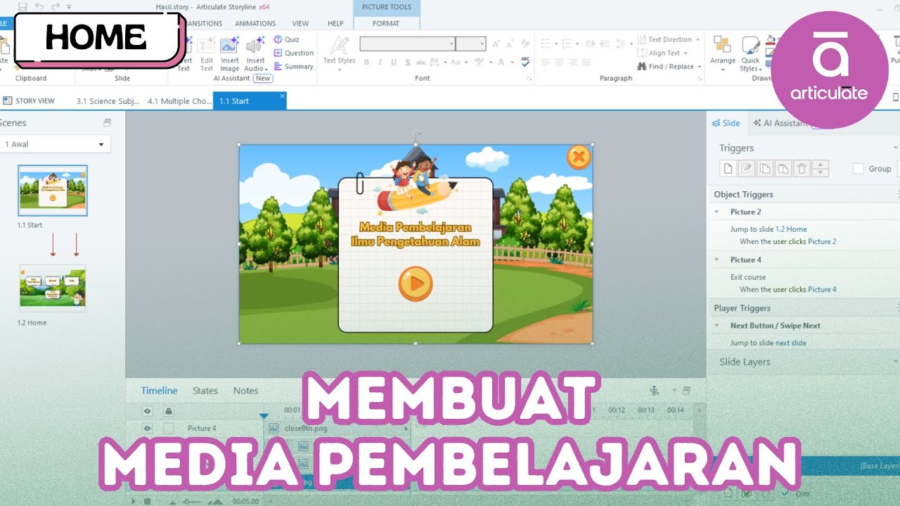Image resolution: width=900 pixels, height=506 pixels.
Task: Open the ANIMATIONS ribbon tab
Action: (x=255, y=23)
